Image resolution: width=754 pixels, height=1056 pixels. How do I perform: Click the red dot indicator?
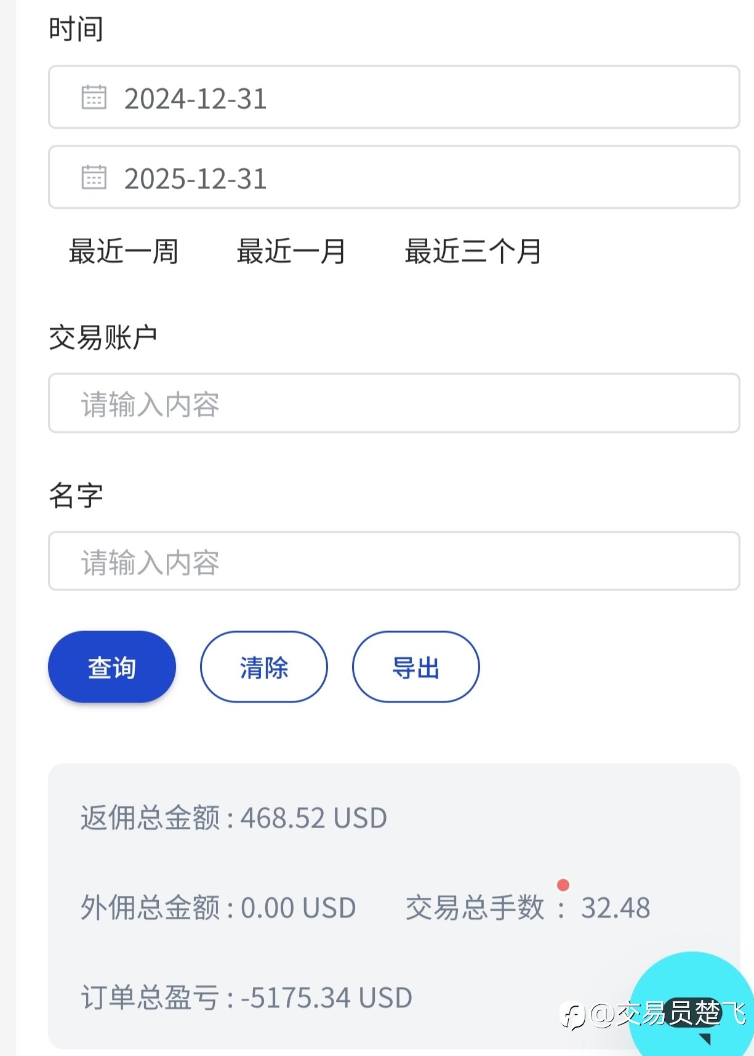pos(563,885)
